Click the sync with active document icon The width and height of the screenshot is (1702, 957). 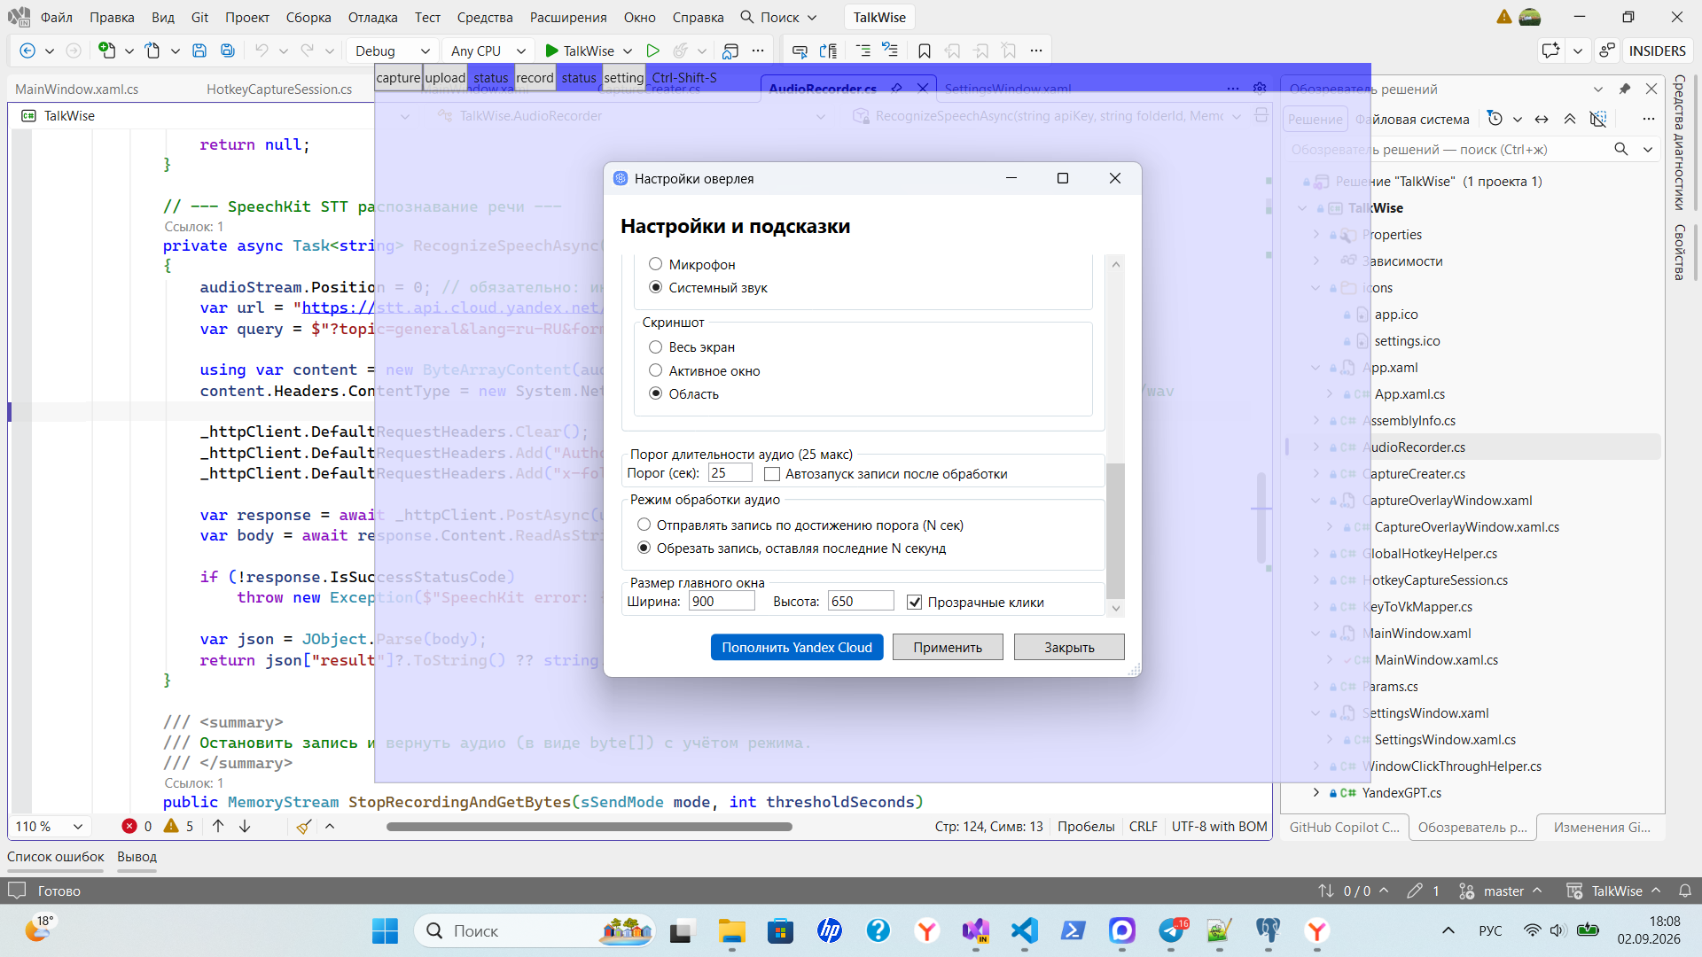(1542, 119)
